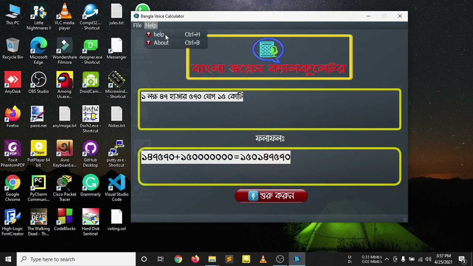The height and width of the screenshot is (266, 473).
Task: Select the designer.exe shortcut icon
Action: coord(91,52)
